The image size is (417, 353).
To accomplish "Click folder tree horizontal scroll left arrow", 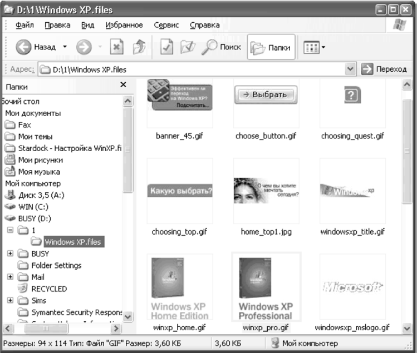I will pyautogui.click(x=8, y=329).
